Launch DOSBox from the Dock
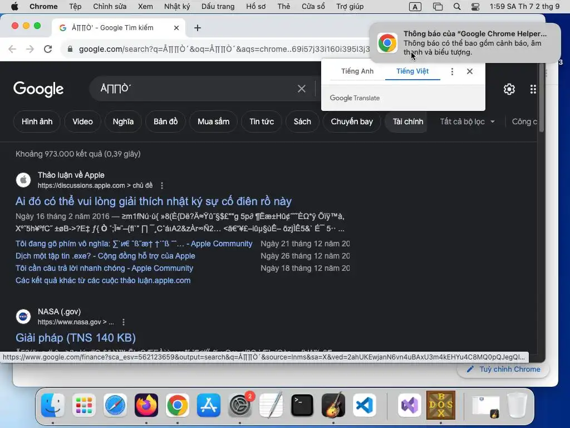570x428 pixels. (441, 405)
